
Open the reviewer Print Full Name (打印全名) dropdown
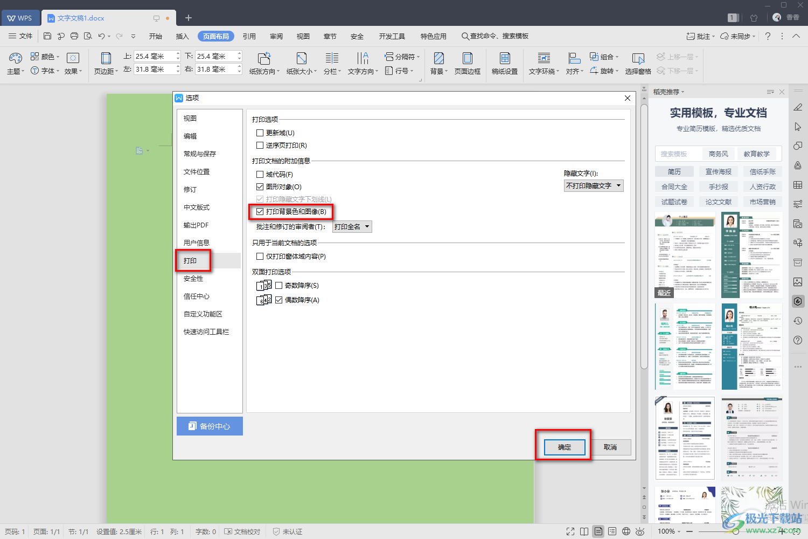pos(352,227)
